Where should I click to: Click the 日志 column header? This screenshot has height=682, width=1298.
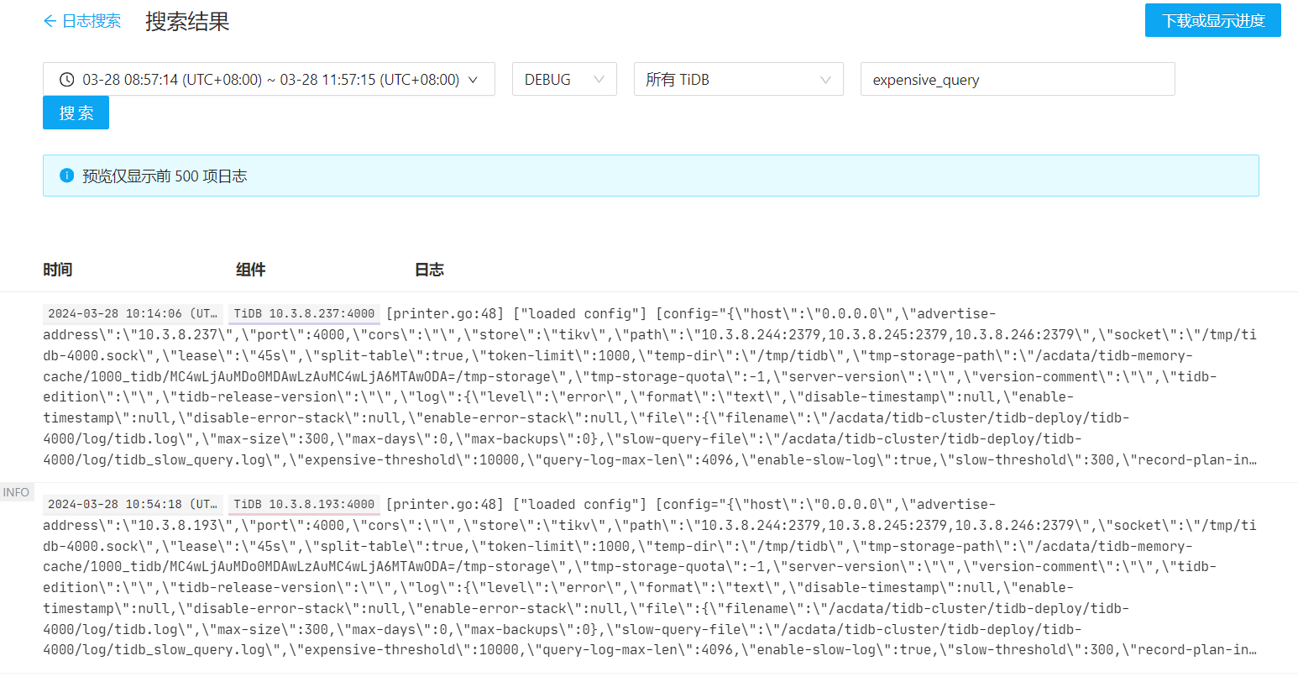click(429, 270)
